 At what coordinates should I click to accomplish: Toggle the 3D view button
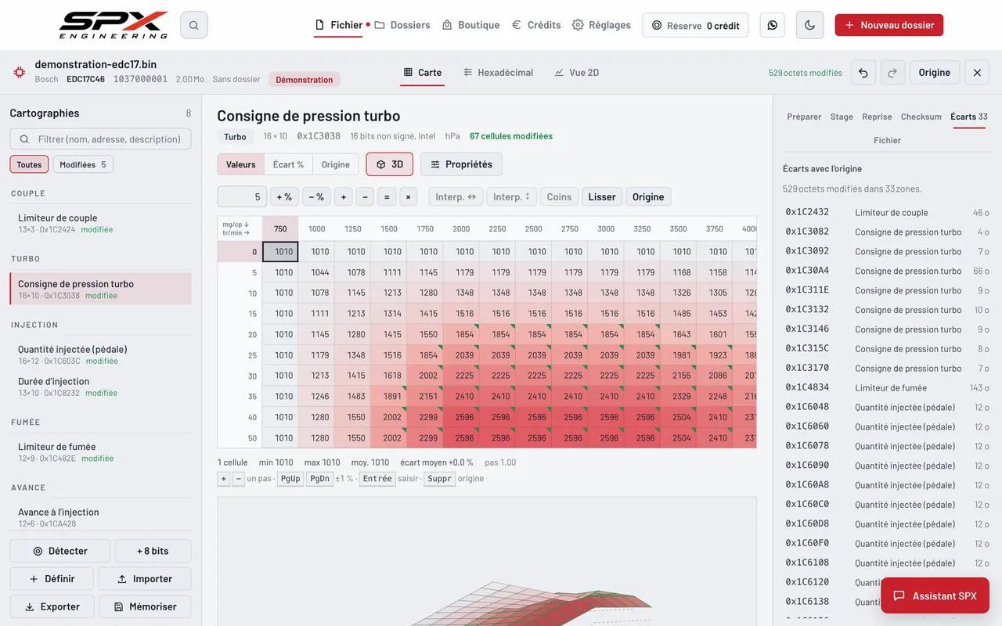click(389, 164)
